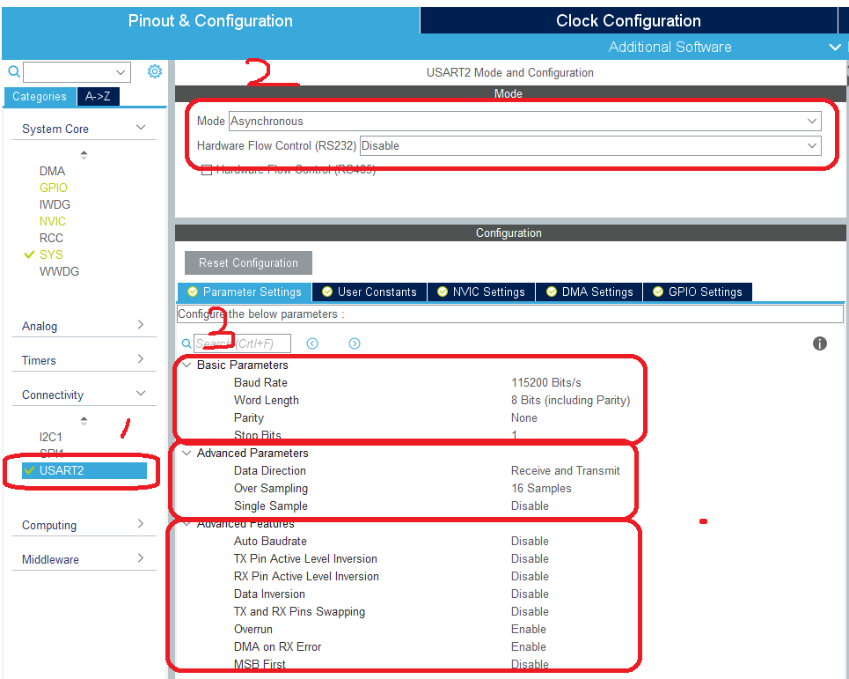Screen dimensions: 849x679
Task: Open the GPIO Settings tab
Action: [698, 292]
